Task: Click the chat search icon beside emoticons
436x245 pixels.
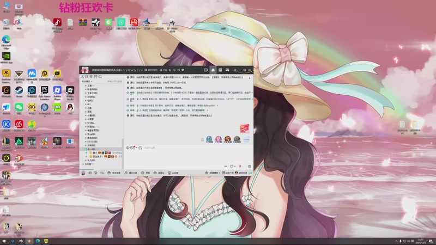Action: (140, 148)
